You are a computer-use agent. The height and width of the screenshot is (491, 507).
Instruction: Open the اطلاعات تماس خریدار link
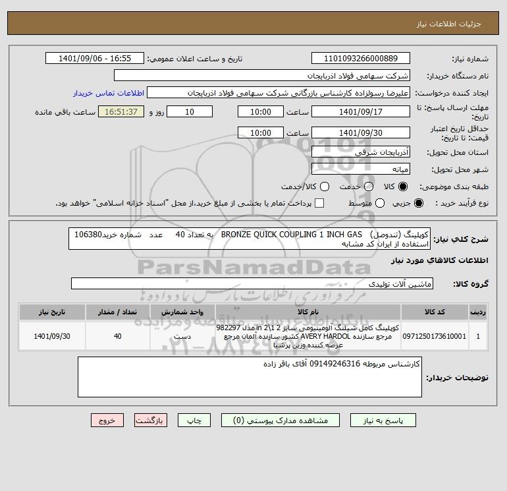tap(109, 93)
